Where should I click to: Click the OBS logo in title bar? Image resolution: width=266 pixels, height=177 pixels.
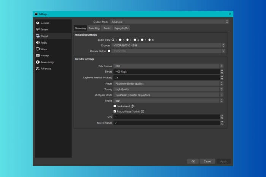pos(36,14)
